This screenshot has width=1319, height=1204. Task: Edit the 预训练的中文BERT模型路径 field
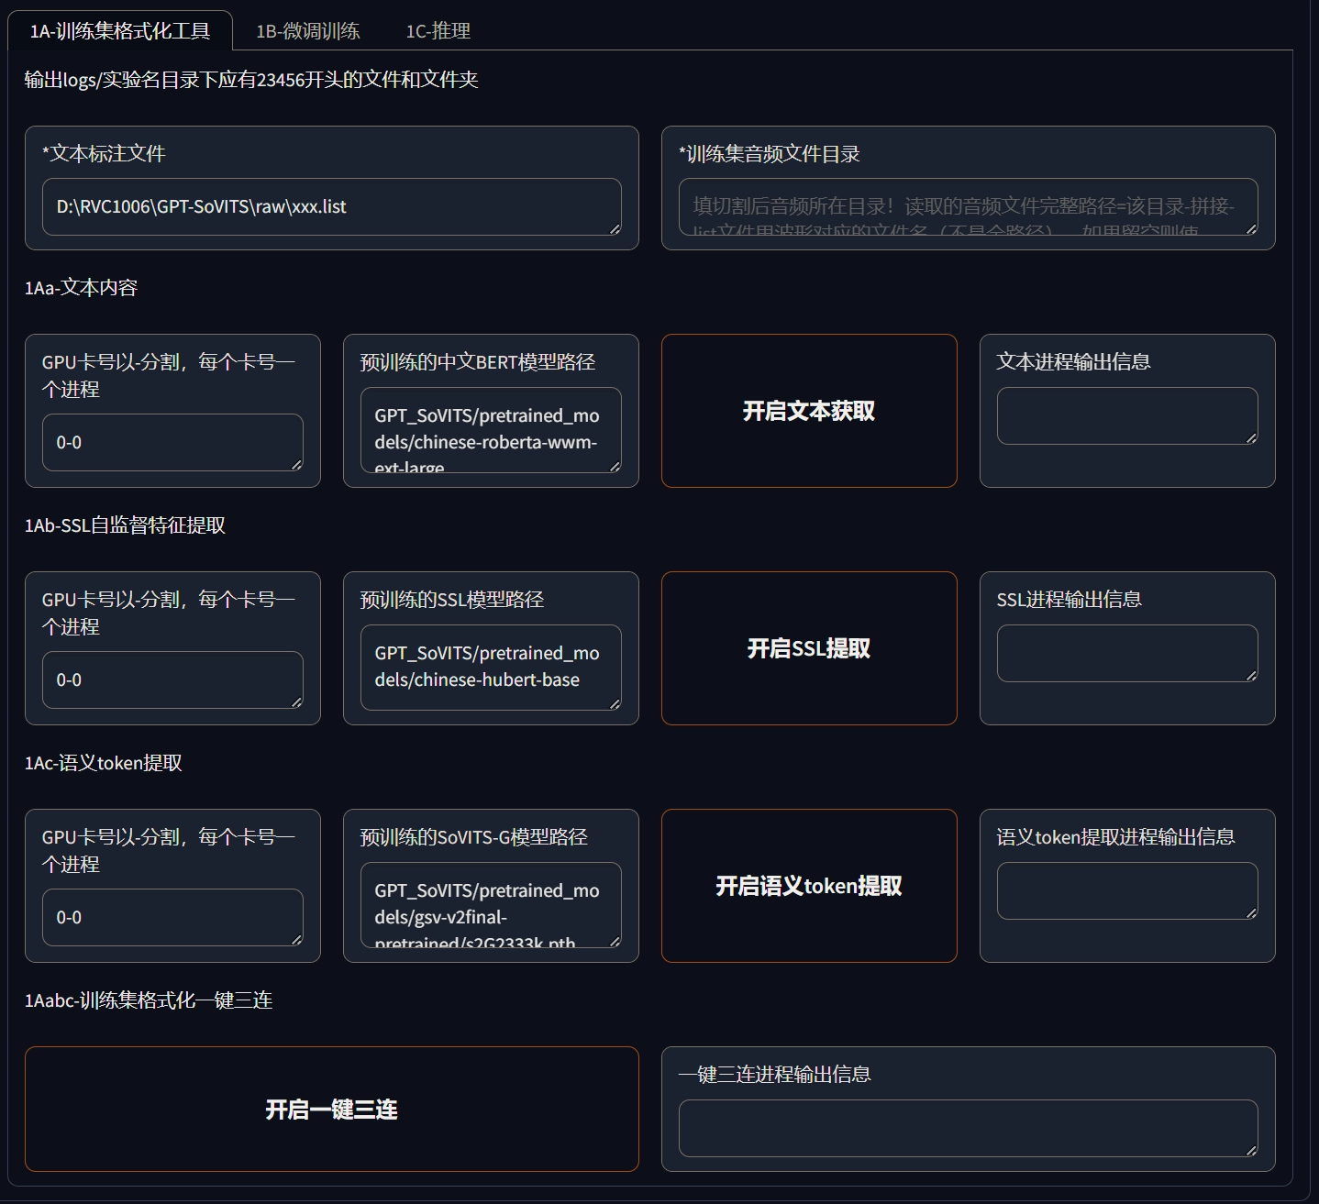click(490, 430)
